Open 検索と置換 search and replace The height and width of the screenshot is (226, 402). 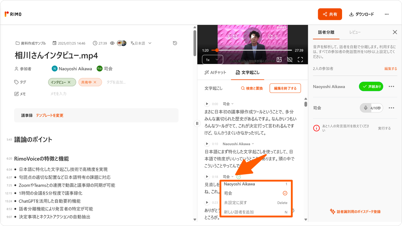click(252, 89)
